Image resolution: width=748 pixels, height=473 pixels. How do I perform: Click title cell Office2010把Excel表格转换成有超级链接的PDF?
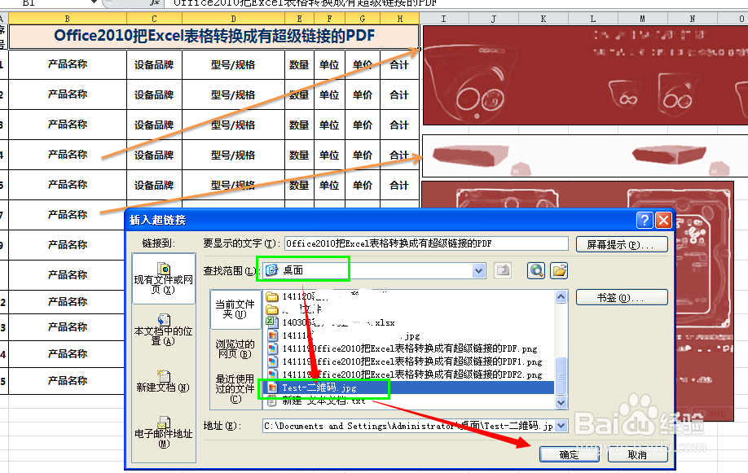(213, 37)
